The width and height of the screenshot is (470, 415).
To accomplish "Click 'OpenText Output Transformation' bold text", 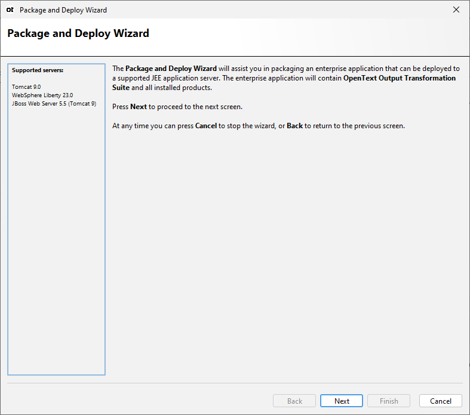I will [400, 78].
